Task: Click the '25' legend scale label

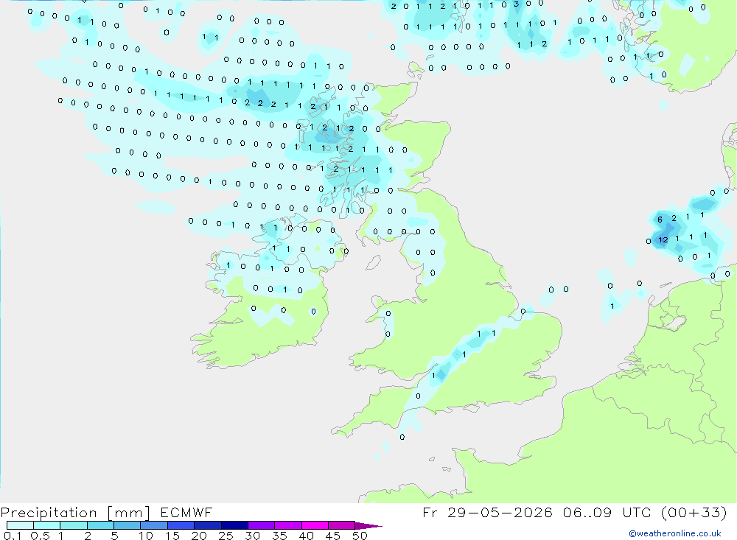Action: coord(226,536)
